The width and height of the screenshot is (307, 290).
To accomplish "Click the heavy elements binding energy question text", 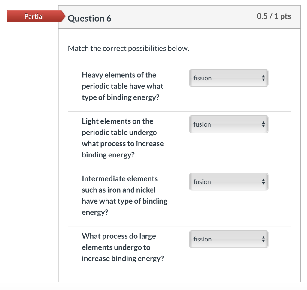I will pyautogui.click(x=122, y=86).
